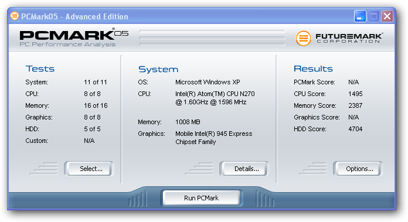
Task: Click the Results section heading
Action: [x=313, y=69]
